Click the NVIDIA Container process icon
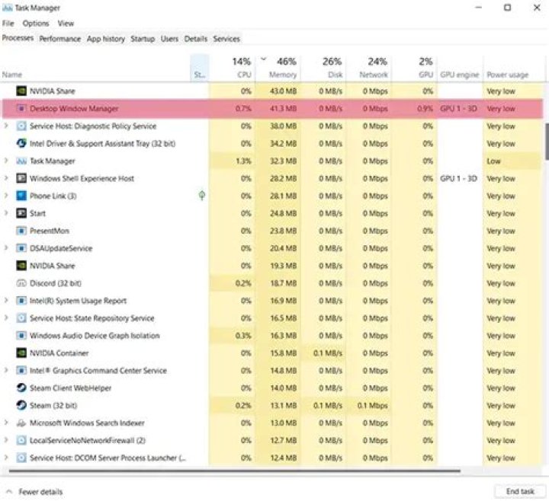Image resolution: width=549 pixels, height=501 pixels. click(x=21, y=353)
